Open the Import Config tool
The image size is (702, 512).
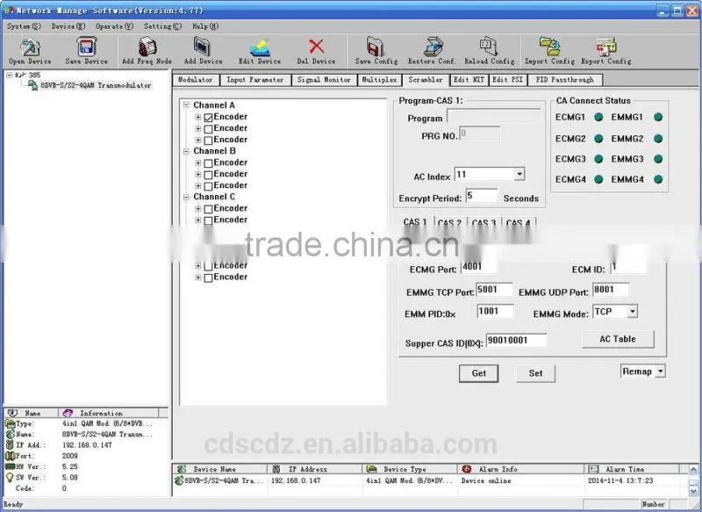(x=549, y=47)
